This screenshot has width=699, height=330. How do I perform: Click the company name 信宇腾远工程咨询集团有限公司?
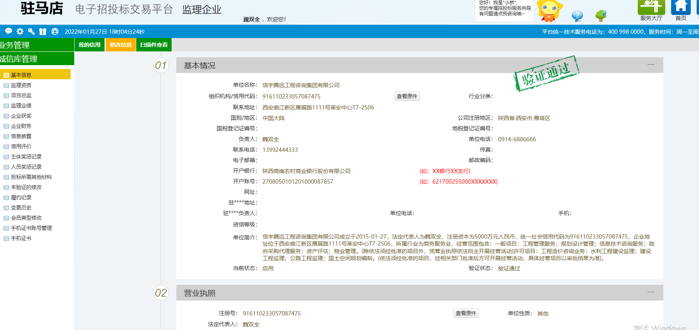pyautogui.click(x=301, y=85)
